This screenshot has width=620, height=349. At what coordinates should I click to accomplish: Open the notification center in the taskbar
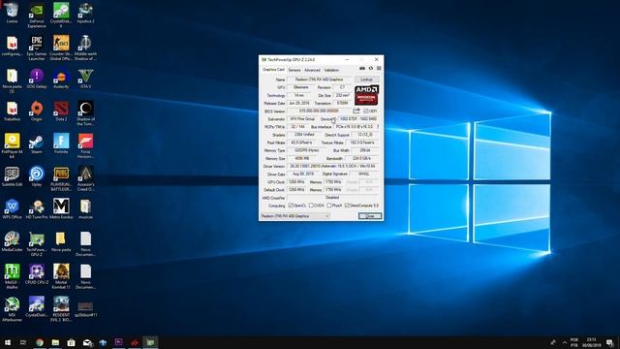610,342
